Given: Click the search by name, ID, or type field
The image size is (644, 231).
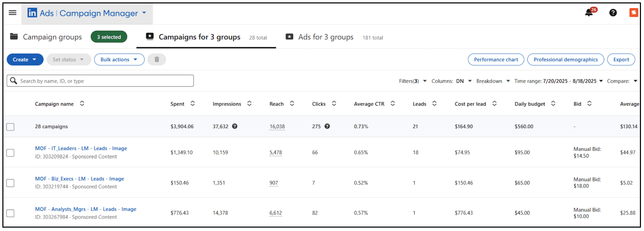Looking at the screenshot, I should pyautogui.click(x=100, y=81).
